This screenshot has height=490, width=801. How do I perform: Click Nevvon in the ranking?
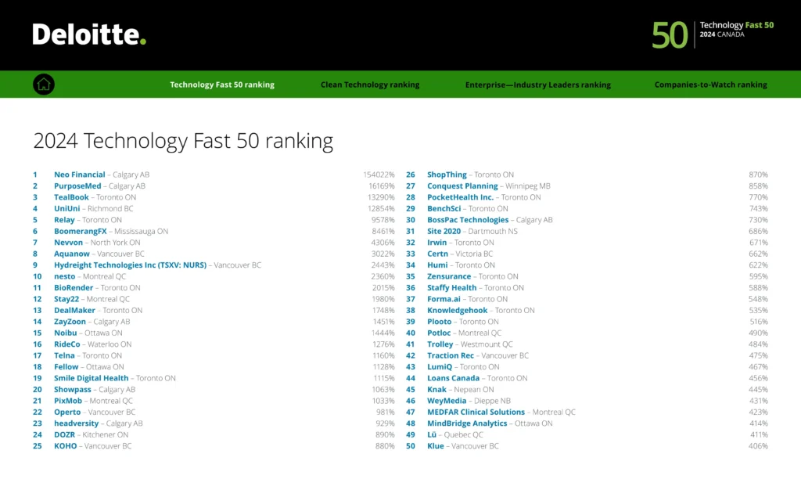tap(69, 242)
